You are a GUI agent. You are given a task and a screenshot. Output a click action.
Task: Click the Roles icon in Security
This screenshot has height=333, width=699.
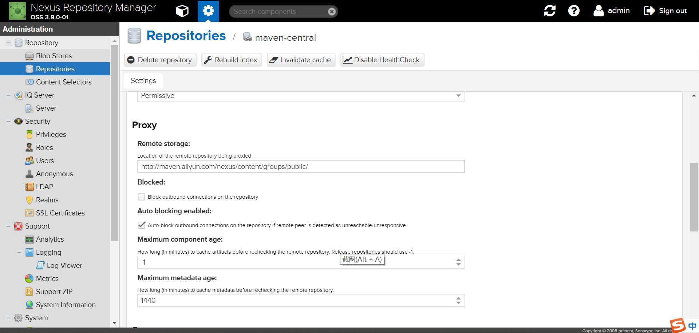[29, 147]
